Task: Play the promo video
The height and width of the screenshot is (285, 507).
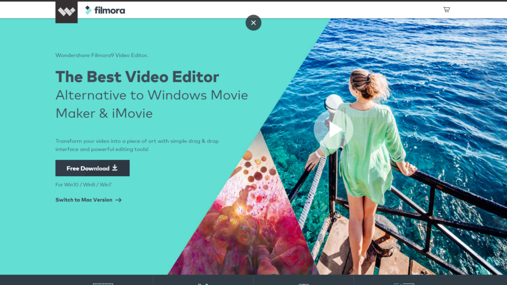Action: (x=333, y=130)
